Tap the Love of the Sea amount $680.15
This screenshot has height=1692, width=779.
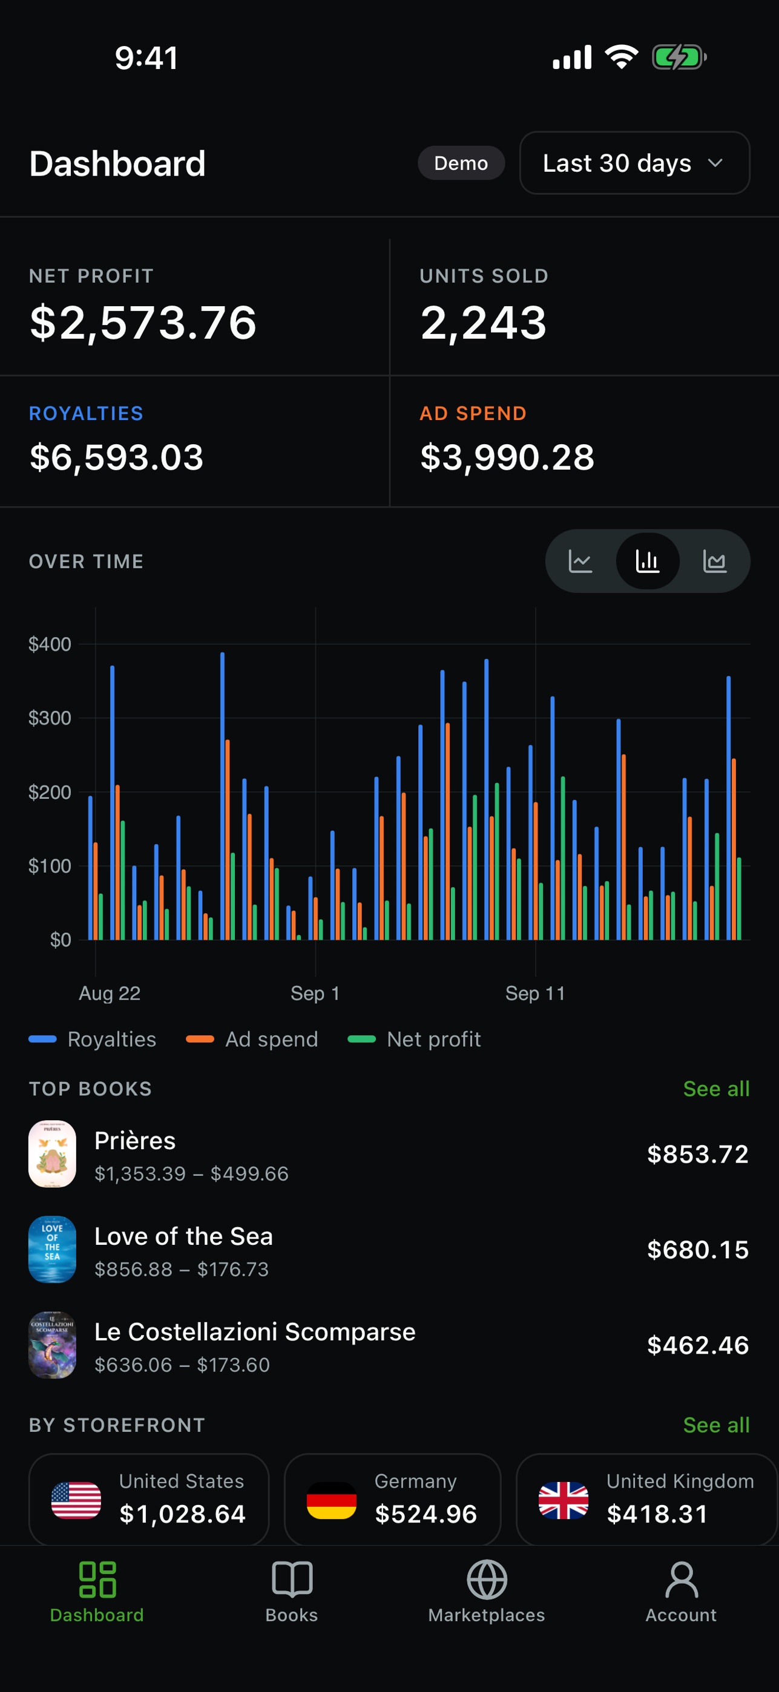click(x=698, y=1249)
